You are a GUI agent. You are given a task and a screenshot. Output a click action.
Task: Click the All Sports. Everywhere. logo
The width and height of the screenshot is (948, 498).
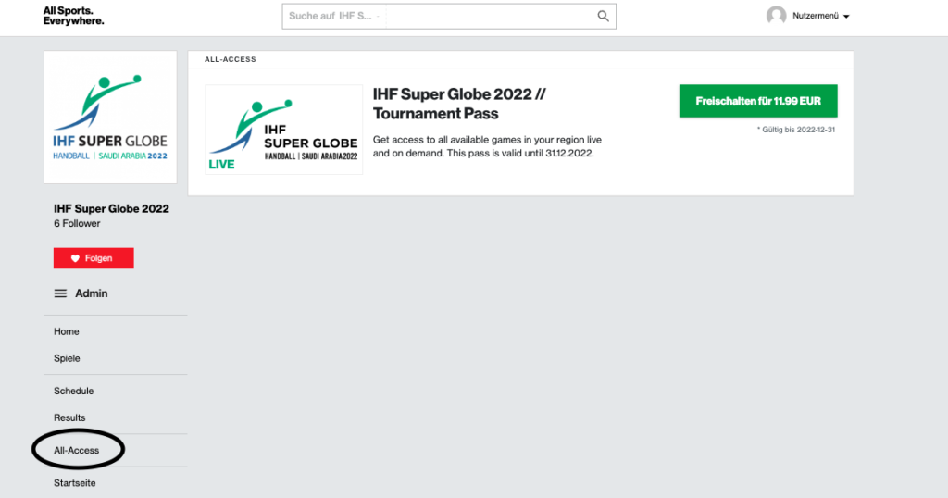tap(73, 16)
